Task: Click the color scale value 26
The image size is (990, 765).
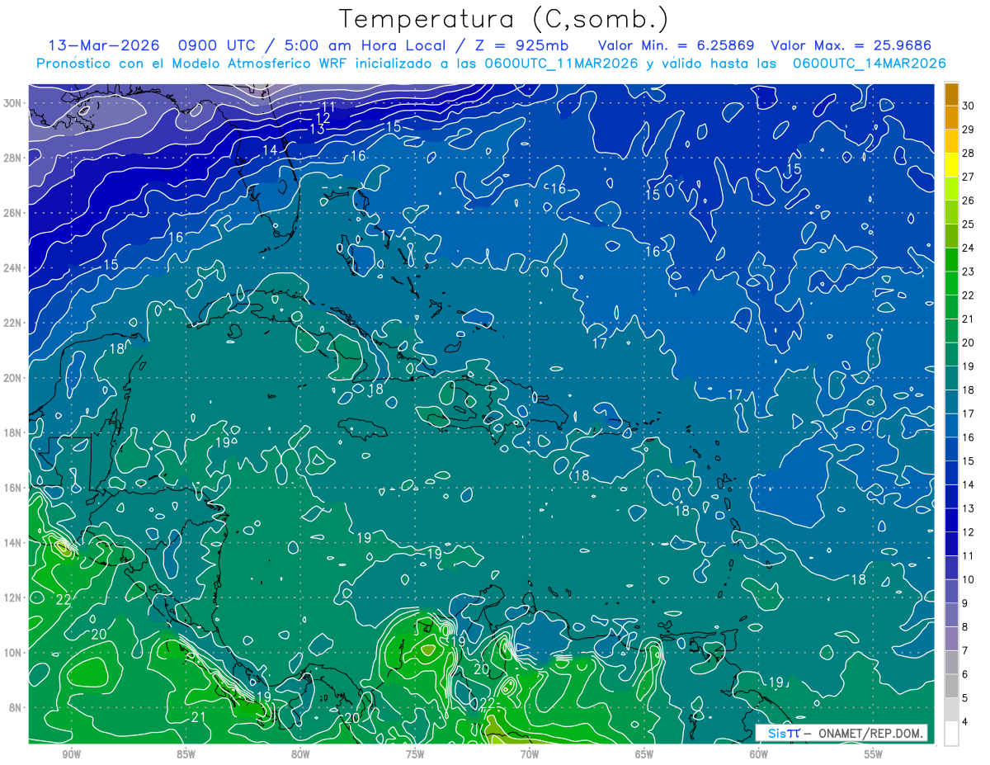Action: (x=969, y=201)
